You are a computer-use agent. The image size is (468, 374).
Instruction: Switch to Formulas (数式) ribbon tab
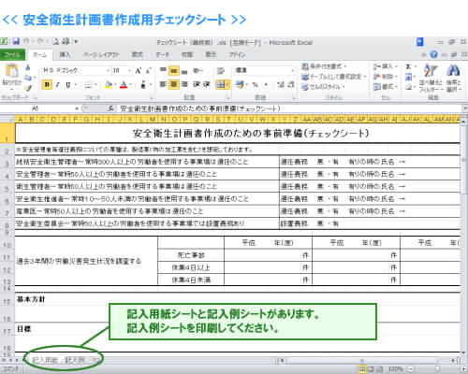pyautogui.click(x=138, y=54)
